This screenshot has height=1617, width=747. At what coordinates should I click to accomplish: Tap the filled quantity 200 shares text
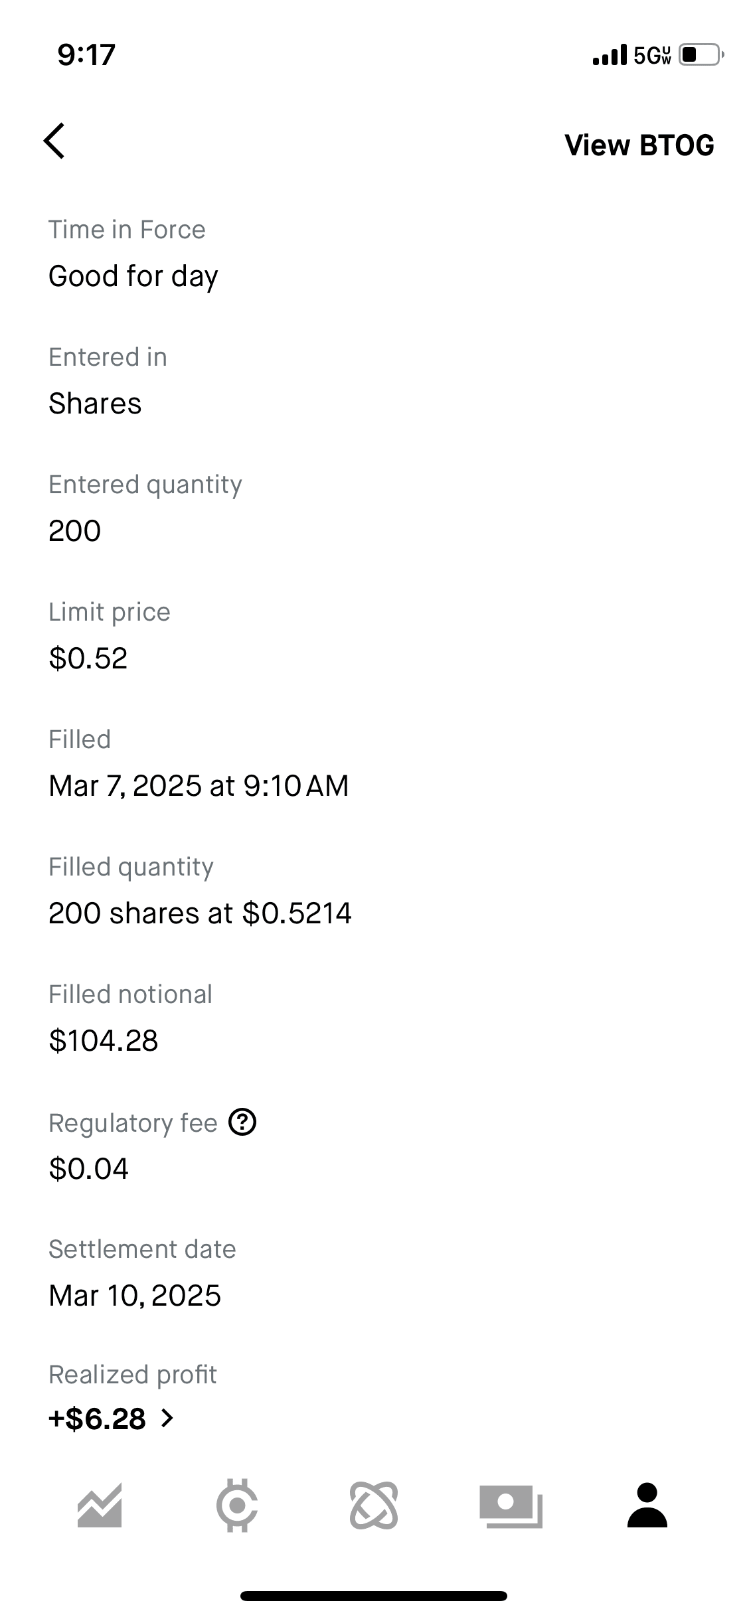(x=200, y=913)
